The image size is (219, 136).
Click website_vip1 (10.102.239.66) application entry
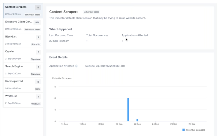click(x=105, y=66)
